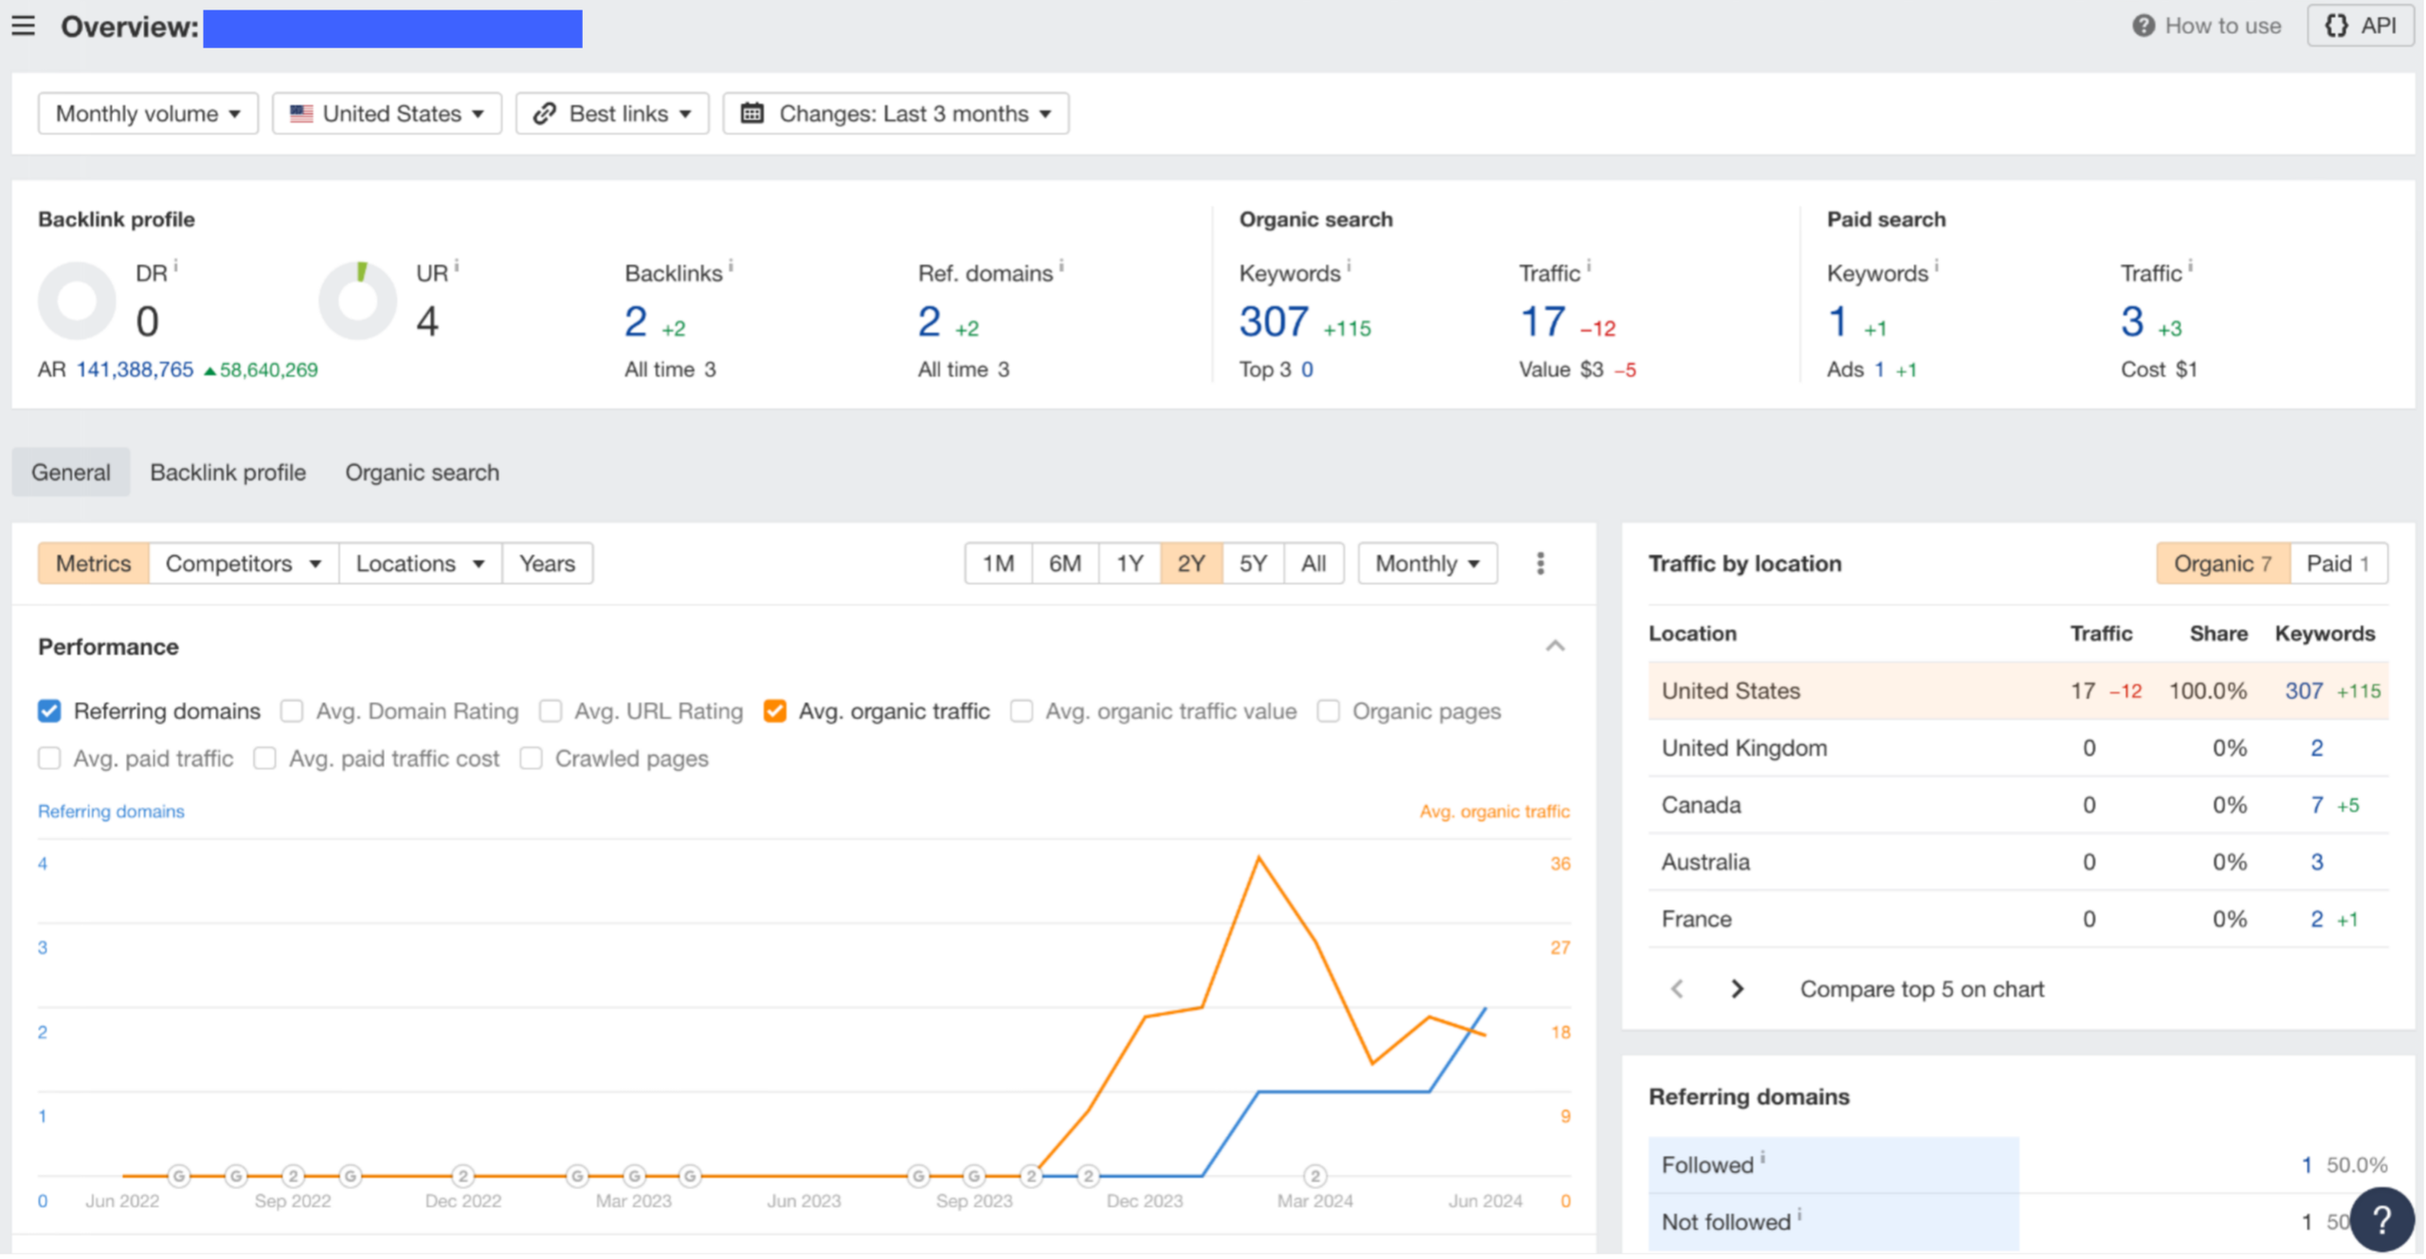Enable the Avg. Domain Rating checkbox
This screenshot has height=1259, width=2426.
292,711
